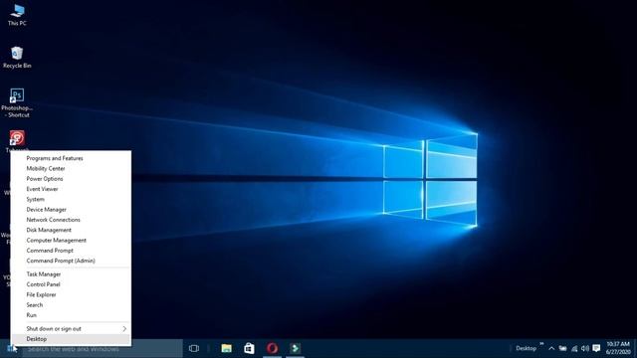This screenshot has height=358, width=637.
Task: Open Control Panel
Action: pyautogui.click(x=71, y=284)
